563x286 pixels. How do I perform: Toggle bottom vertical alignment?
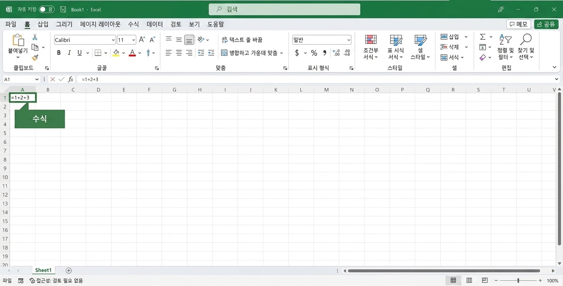[189, 40]
